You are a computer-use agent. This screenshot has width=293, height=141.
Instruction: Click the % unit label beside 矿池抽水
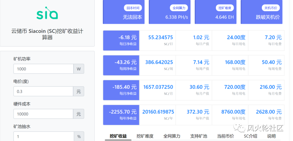(x=79, y=136)
